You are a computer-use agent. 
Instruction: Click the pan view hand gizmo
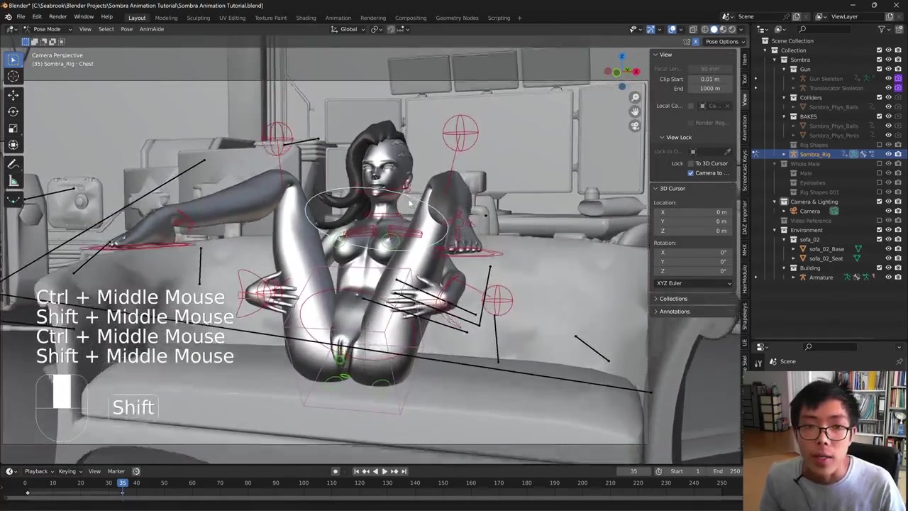635,111
